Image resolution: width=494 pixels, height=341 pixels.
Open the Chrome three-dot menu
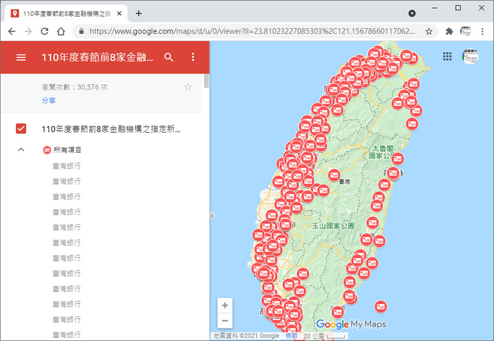(x=482, y=32)
